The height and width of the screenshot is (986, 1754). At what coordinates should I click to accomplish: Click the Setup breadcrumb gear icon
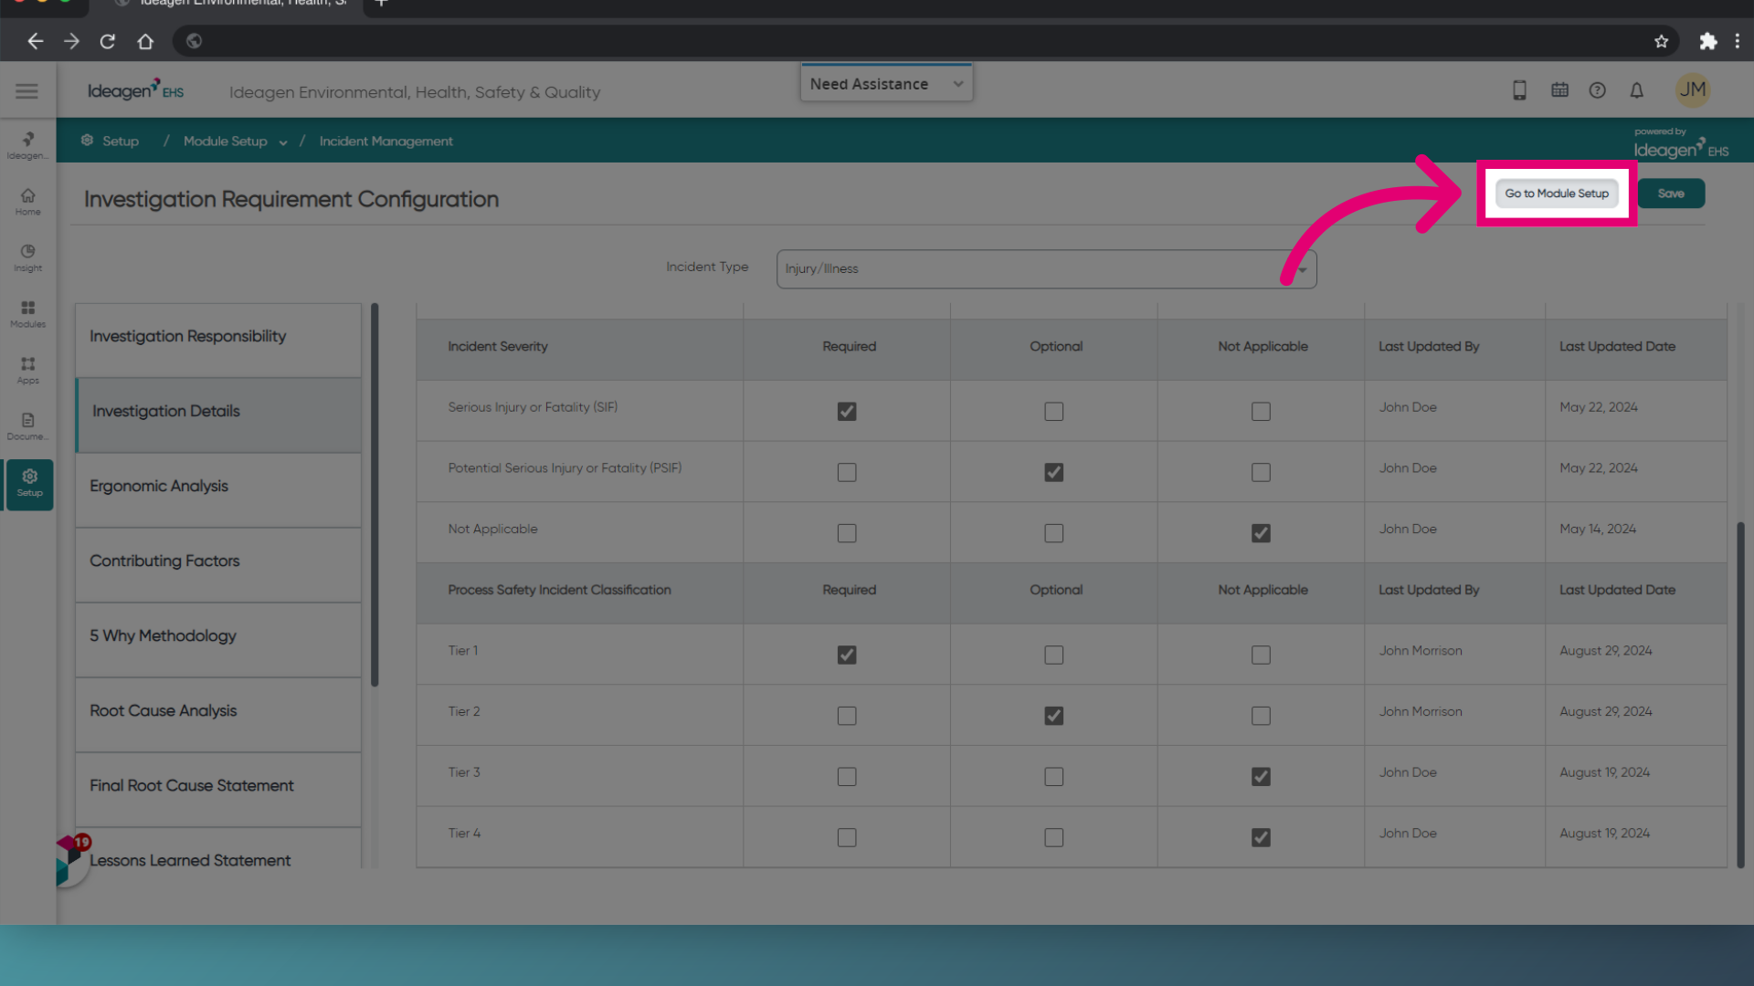pyautogui.click(x=87, y=141)
